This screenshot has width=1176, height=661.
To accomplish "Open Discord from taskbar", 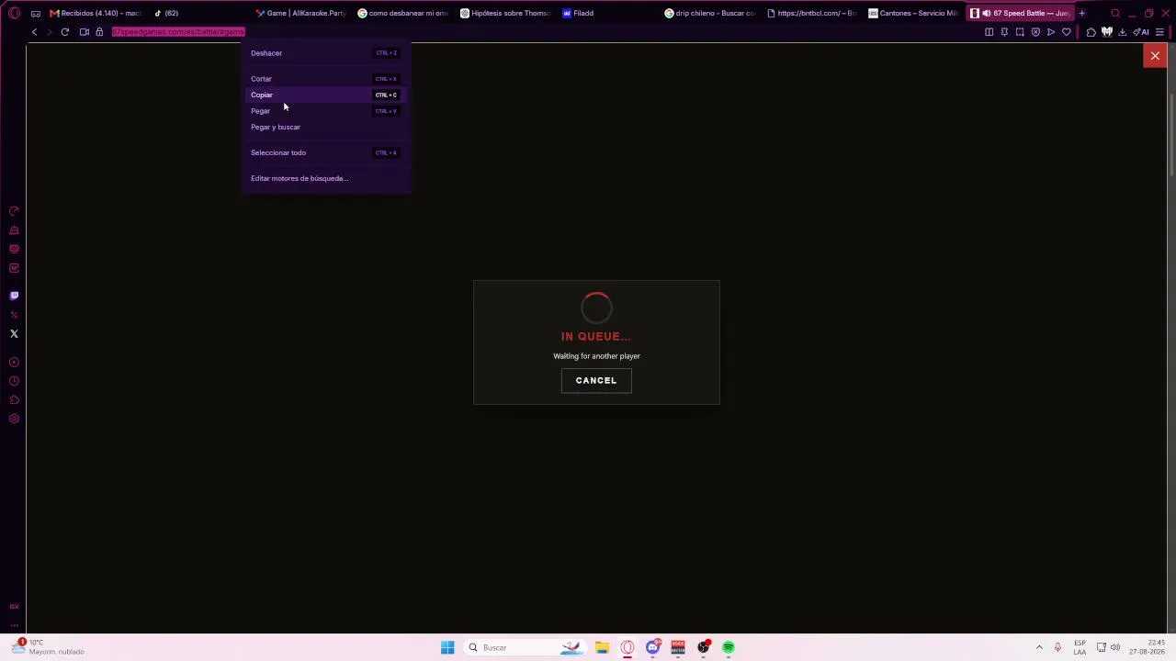I will pos(652,647).
